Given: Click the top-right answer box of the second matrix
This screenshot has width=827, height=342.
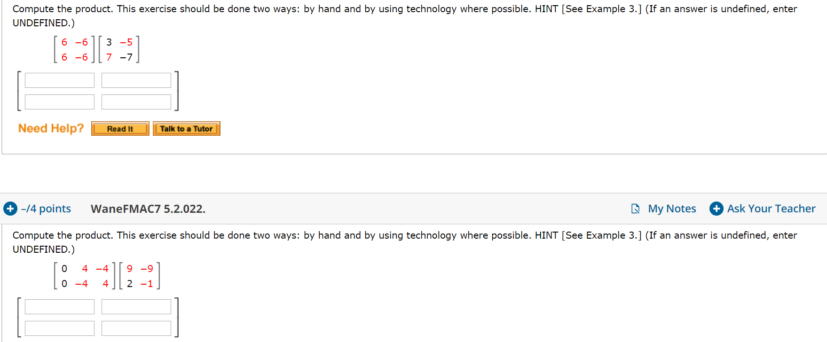Looking at the screenshot, I should [136, 306].
